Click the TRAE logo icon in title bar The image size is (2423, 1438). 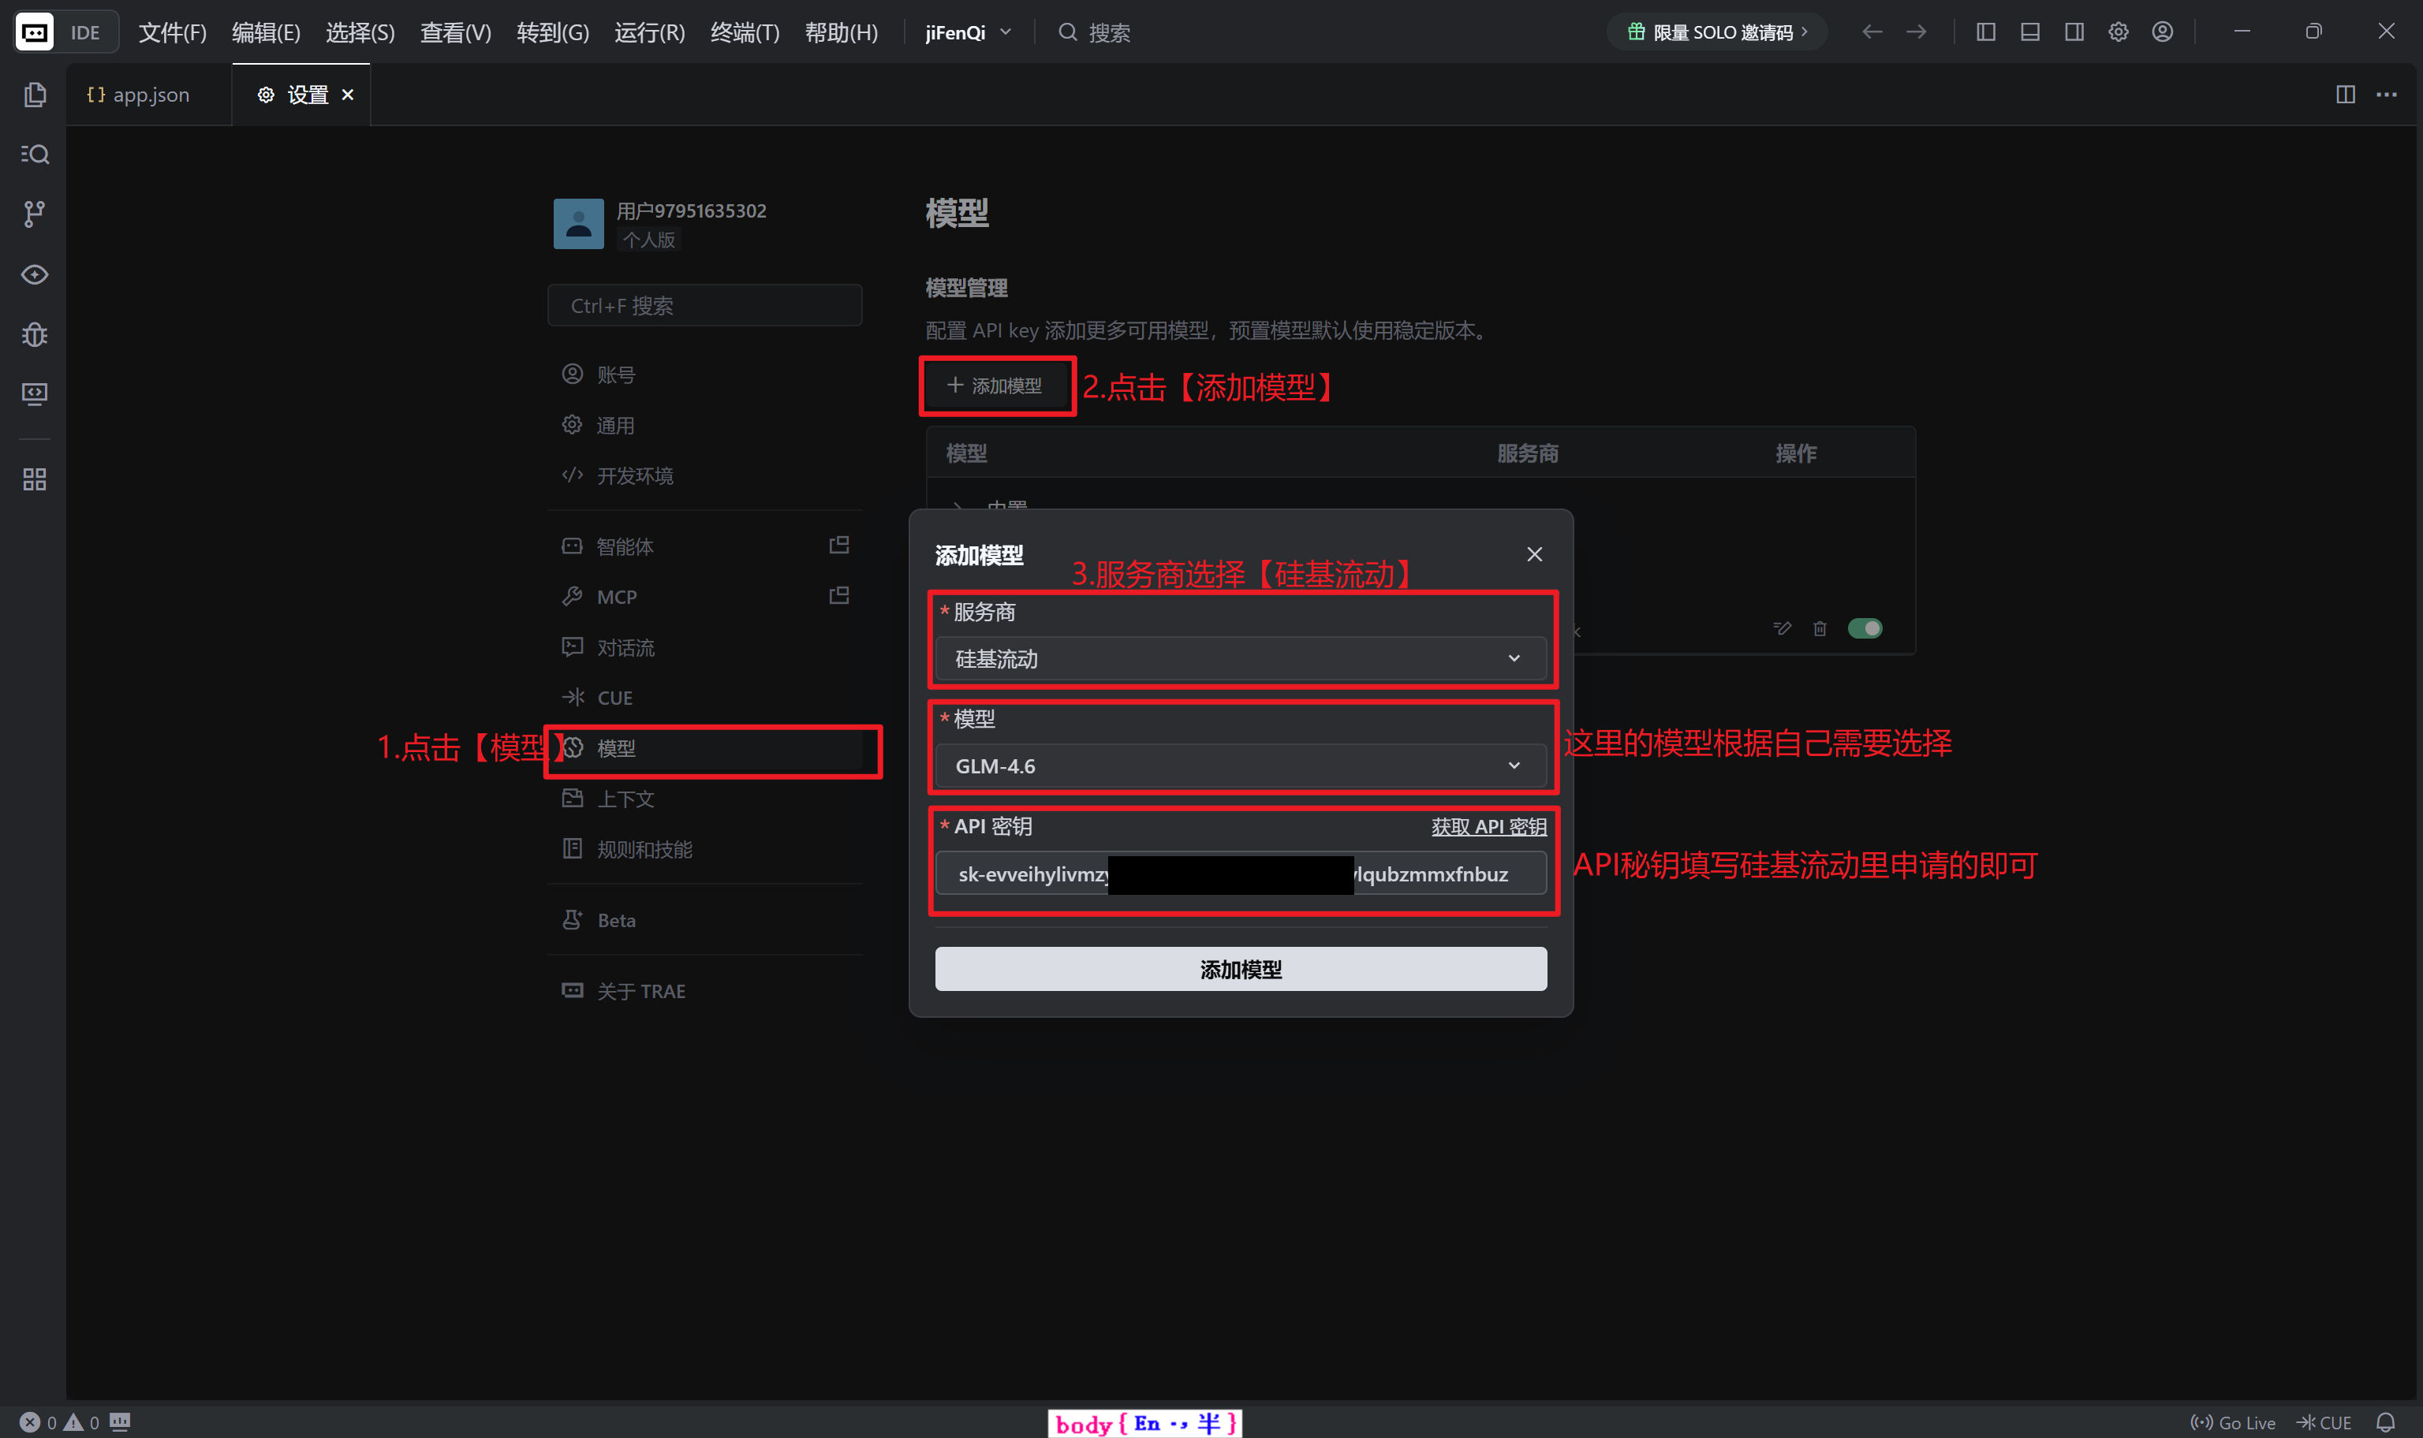(35, 32)
